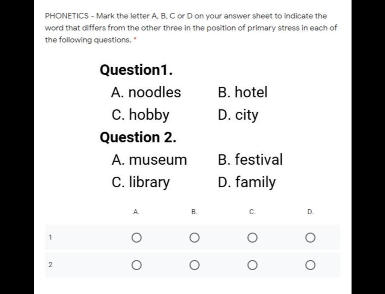The image size is (385, 294).
Task: Click the 'Question1.' heading in the image
Action: [136, 70]
